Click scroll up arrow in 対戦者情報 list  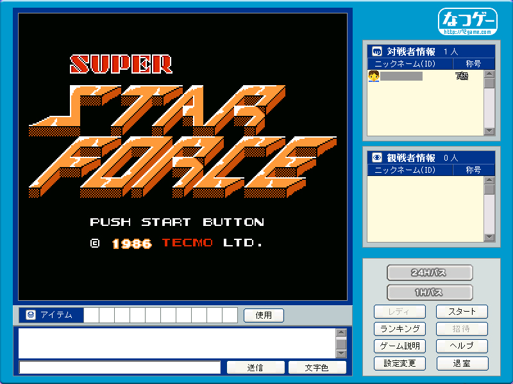489,74
